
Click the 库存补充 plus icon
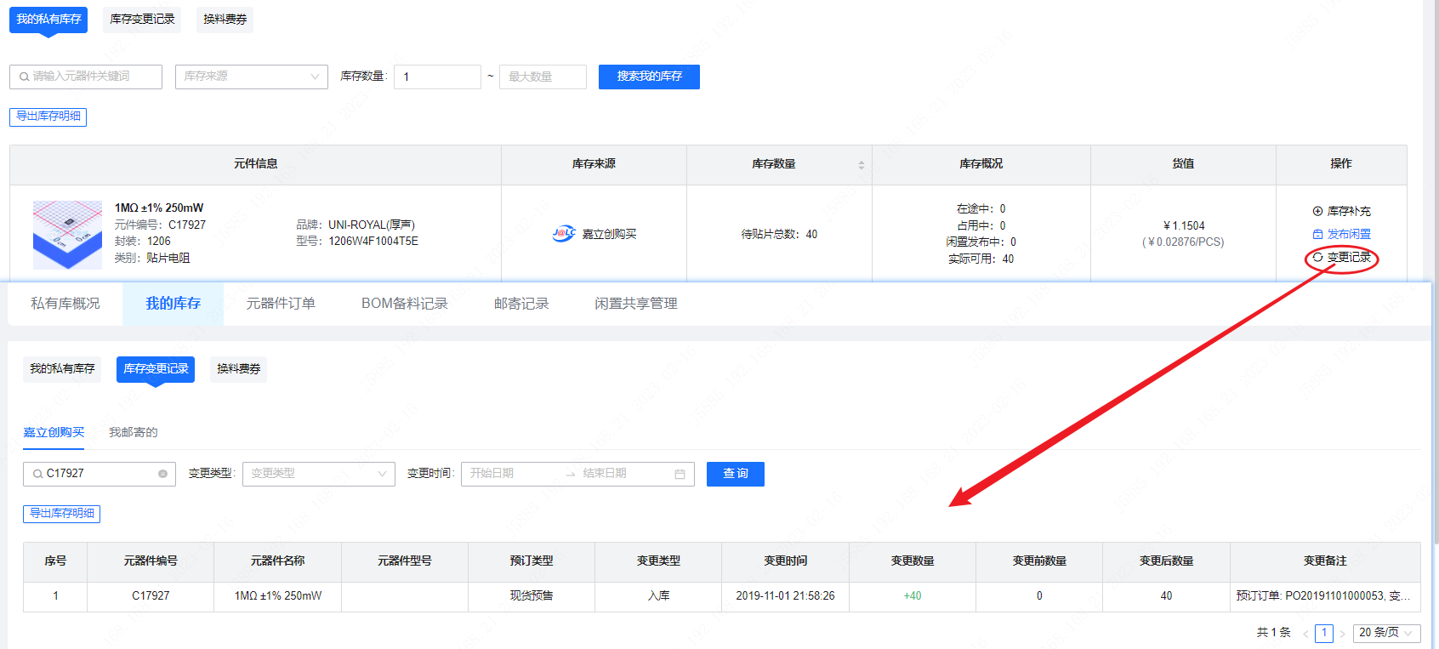point(1317,211)
